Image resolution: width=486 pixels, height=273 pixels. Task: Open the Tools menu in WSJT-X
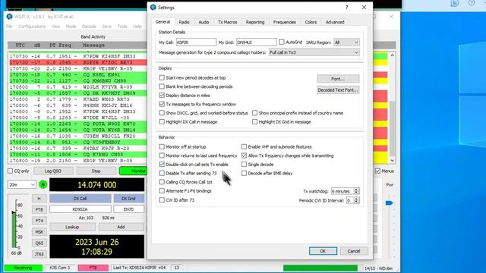coord(122,27)
